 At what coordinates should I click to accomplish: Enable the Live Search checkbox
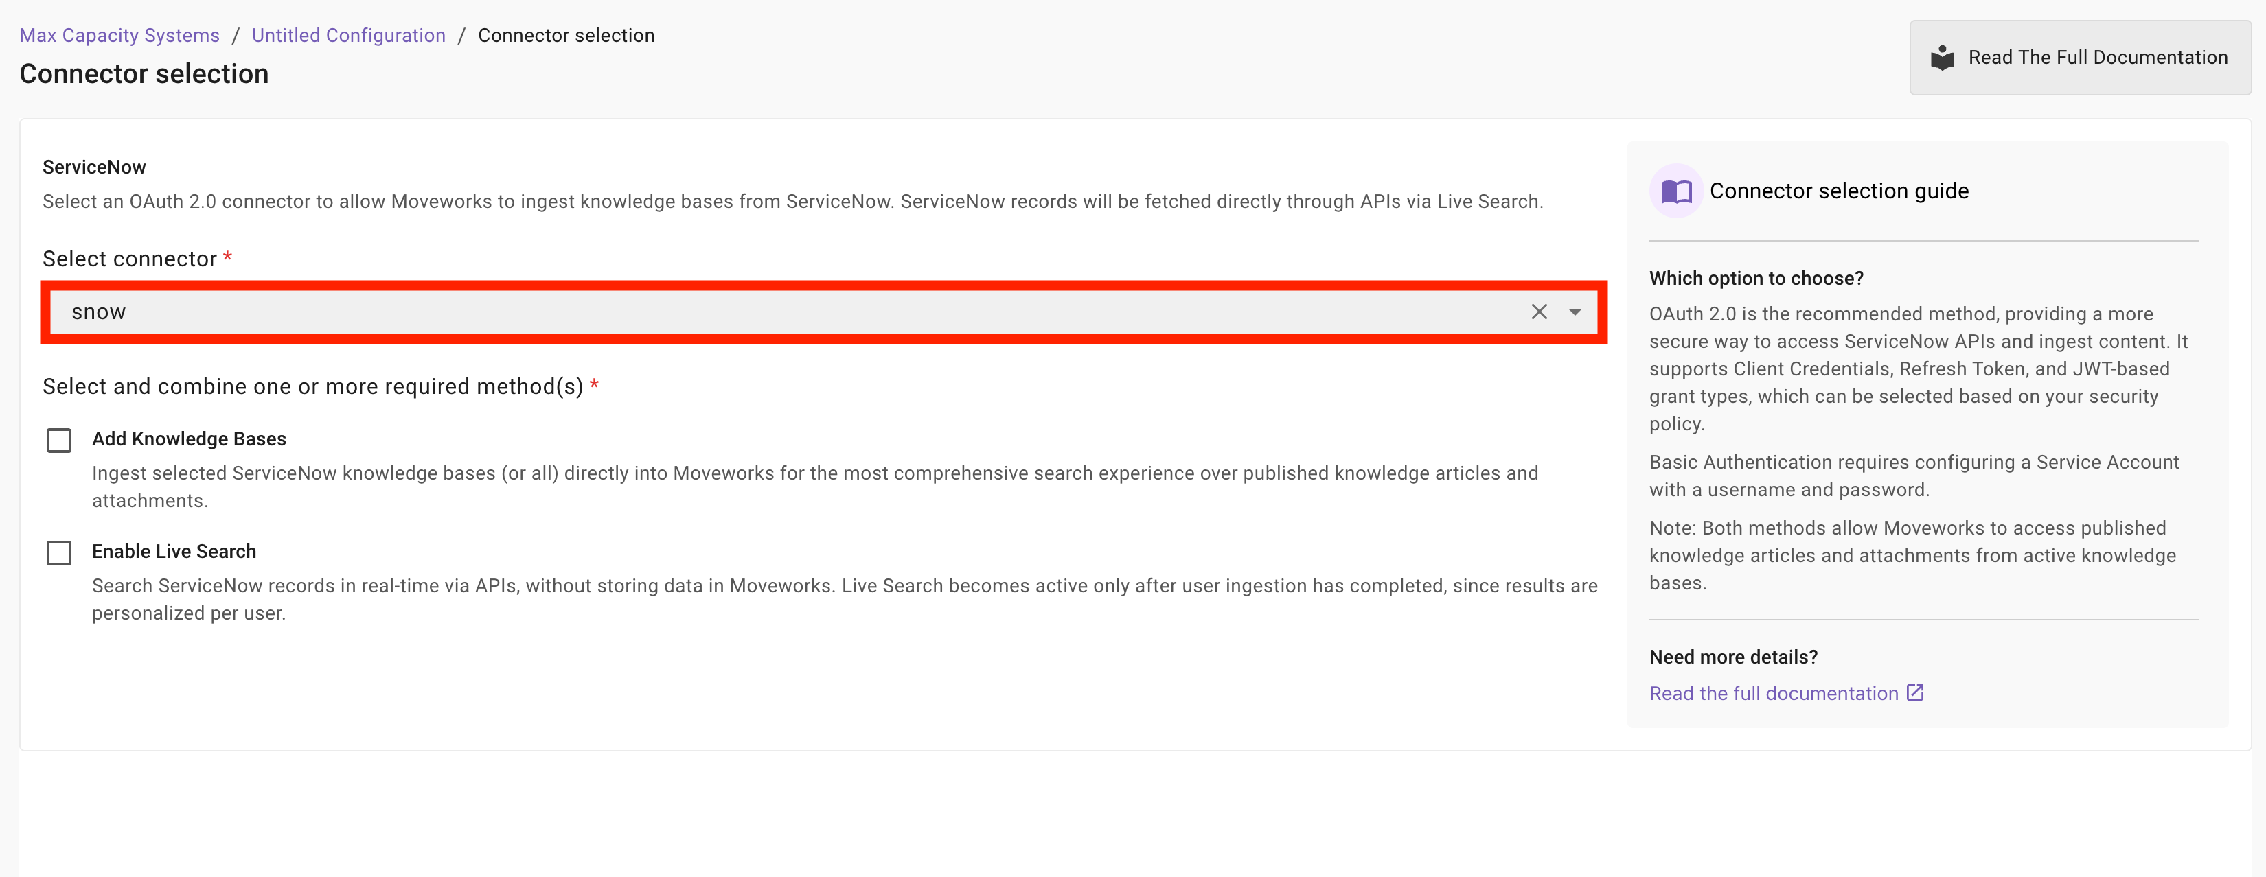tap(59, 552)
